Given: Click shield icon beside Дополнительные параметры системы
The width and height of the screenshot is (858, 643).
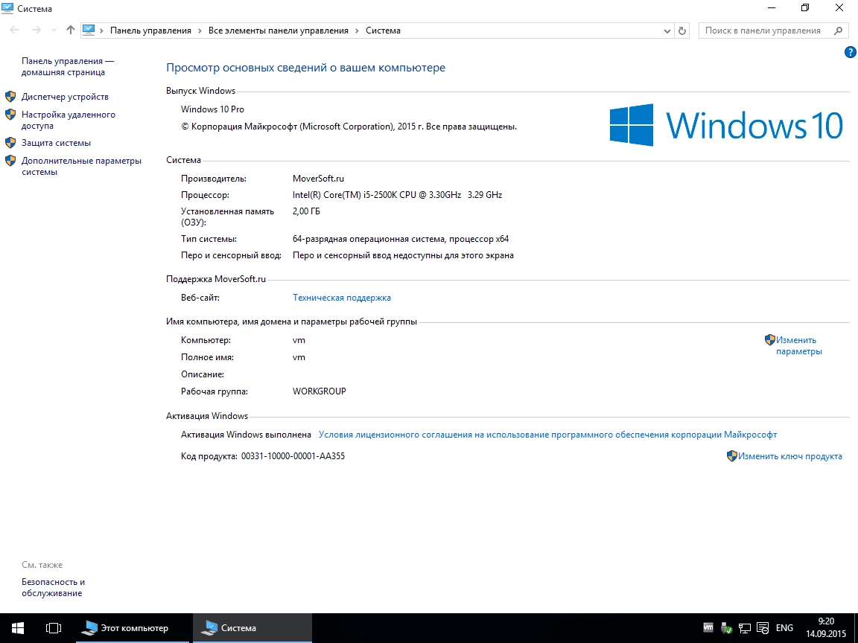Looking at the screenshot, I should (10, 161).
